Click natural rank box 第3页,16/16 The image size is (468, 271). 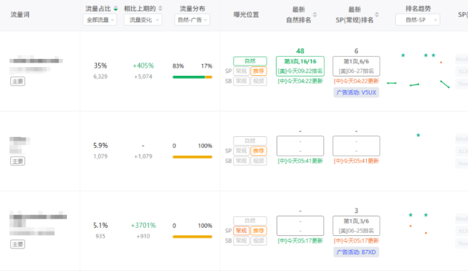[300, 66]
